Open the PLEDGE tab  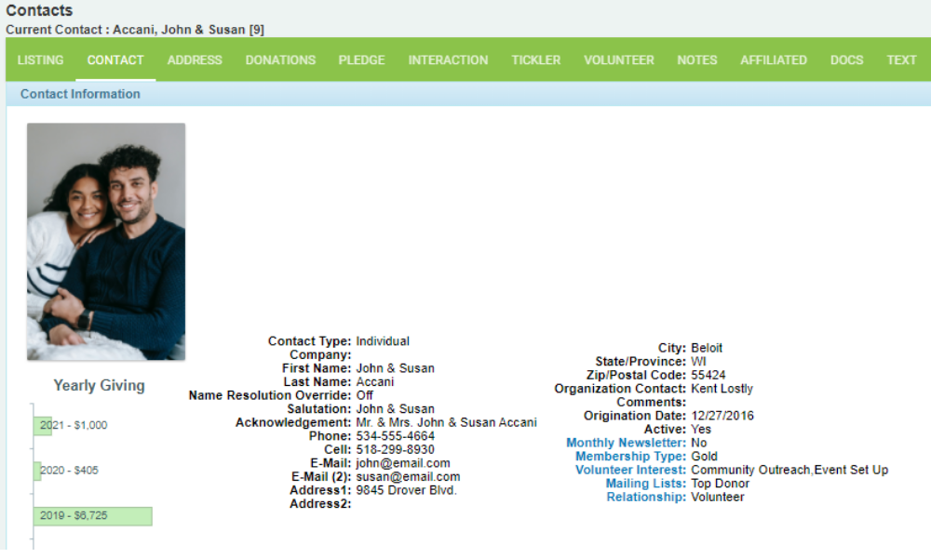click(361, 60)
